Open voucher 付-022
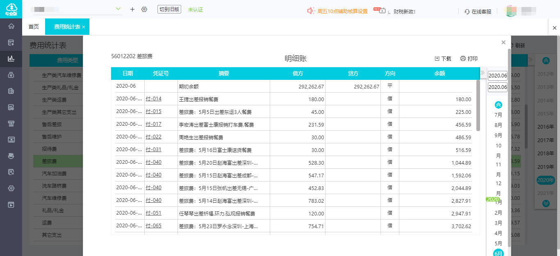This screenshot has width=560, height=256. [154, 137]
